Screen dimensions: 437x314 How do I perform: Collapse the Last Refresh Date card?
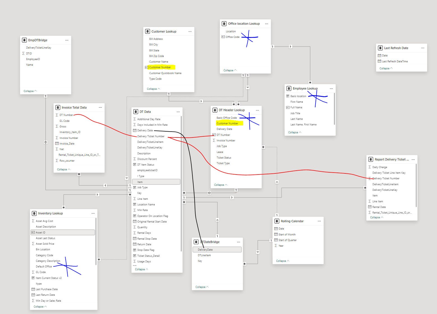click(x=386, y=68)
